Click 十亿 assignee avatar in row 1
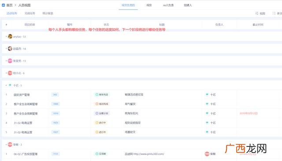The width and height of the screenshot is (282, 161). pyautogui.click(x=207, y=94)
